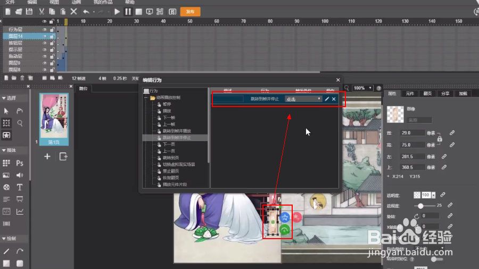The height and width of the screenshot is (269, 479).
Task: Open the Ps import tool
Action: 20,163
